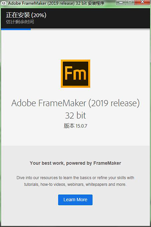Open the Learn More button

coord(75,200)
